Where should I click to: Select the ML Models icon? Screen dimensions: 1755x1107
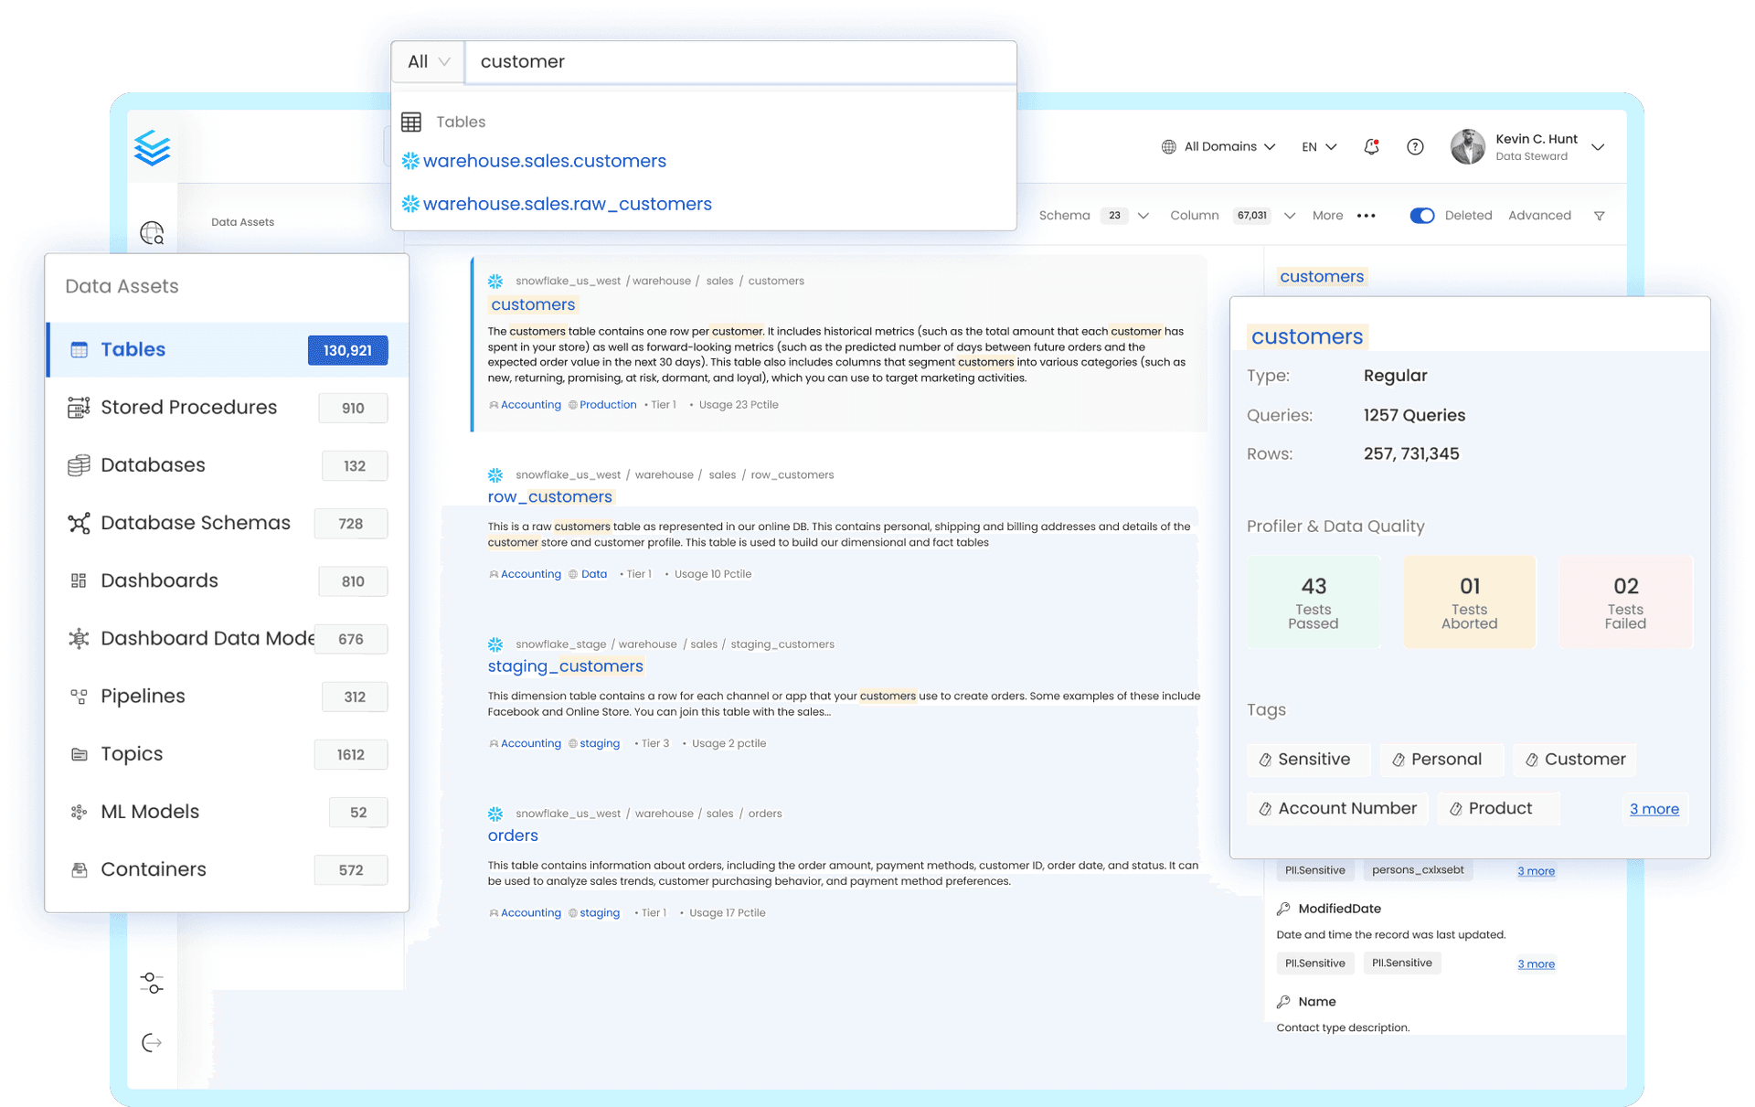pos(80,812)
